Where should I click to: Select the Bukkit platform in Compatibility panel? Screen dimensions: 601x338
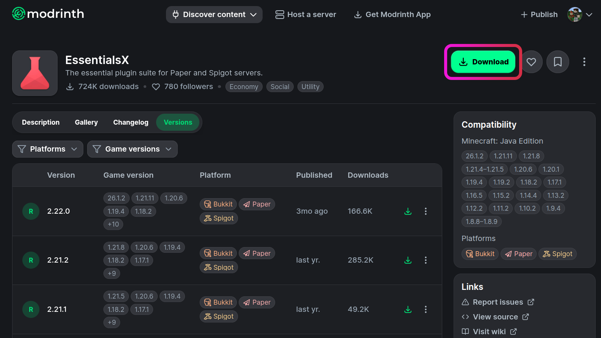coord(480,254)
